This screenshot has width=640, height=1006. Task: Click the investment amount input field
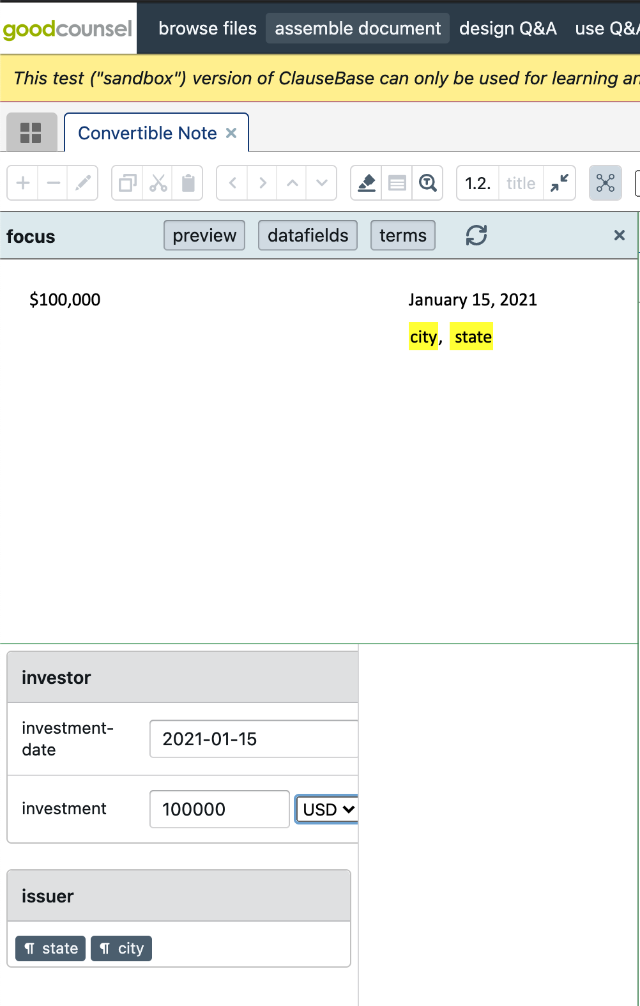pyautogui.click(x=220, y=809)
